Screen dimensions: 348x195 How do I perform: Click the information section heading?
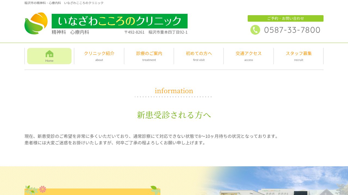[174, 91]
